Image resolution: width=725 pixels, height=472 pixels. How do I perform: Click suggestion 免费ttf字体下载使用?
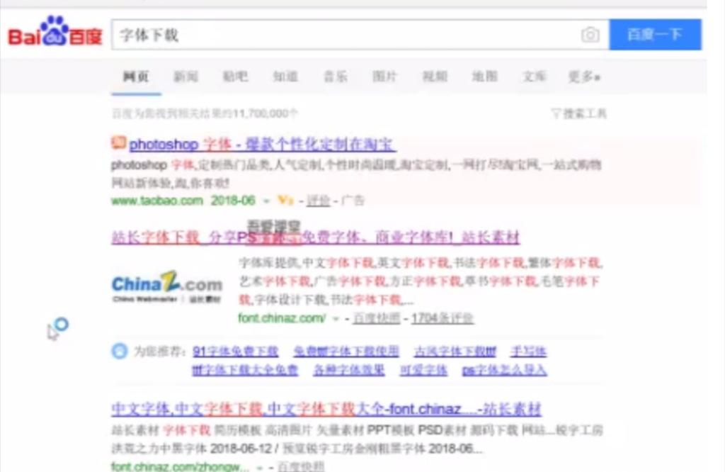[346, 352]
